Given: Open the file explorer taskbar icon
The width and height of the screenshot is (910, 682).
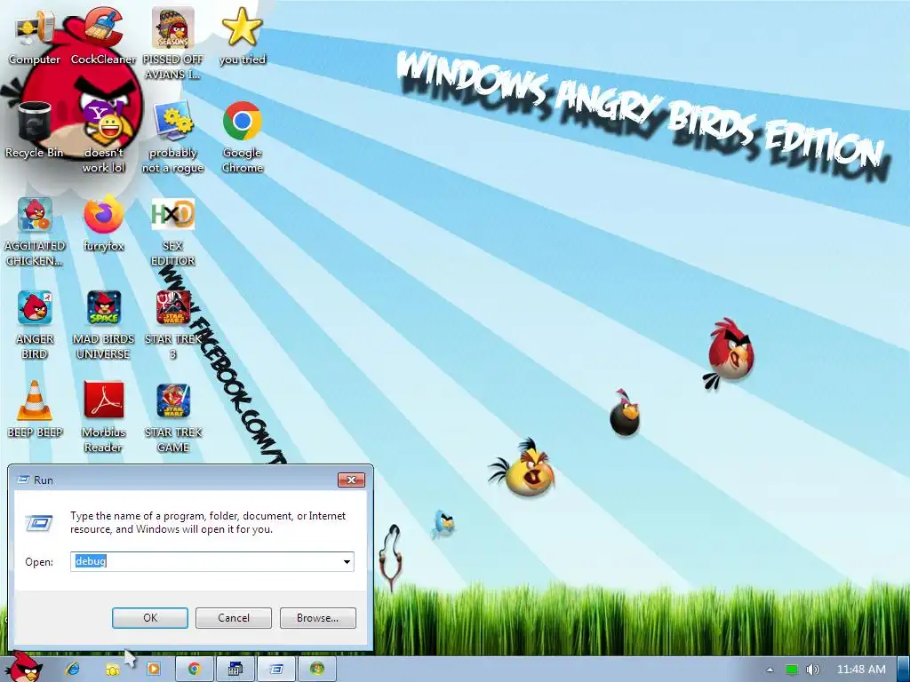Looking at the screenshot, I should pyautogui.click(x=113, y=670).
